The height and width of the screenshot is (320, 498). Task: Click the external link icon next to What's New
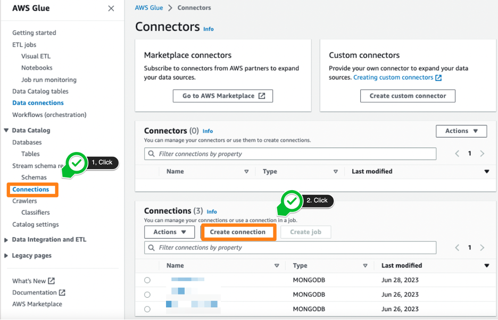tap(51, 281)
